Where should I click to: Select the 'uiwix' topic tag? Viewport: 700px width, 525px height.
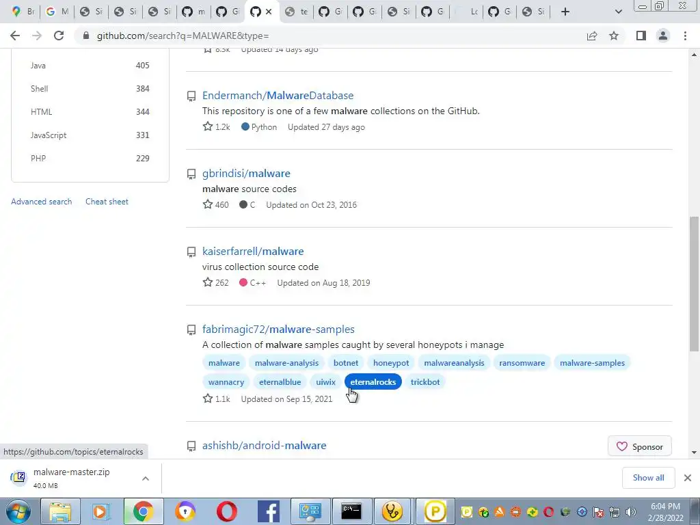[325, 382]
